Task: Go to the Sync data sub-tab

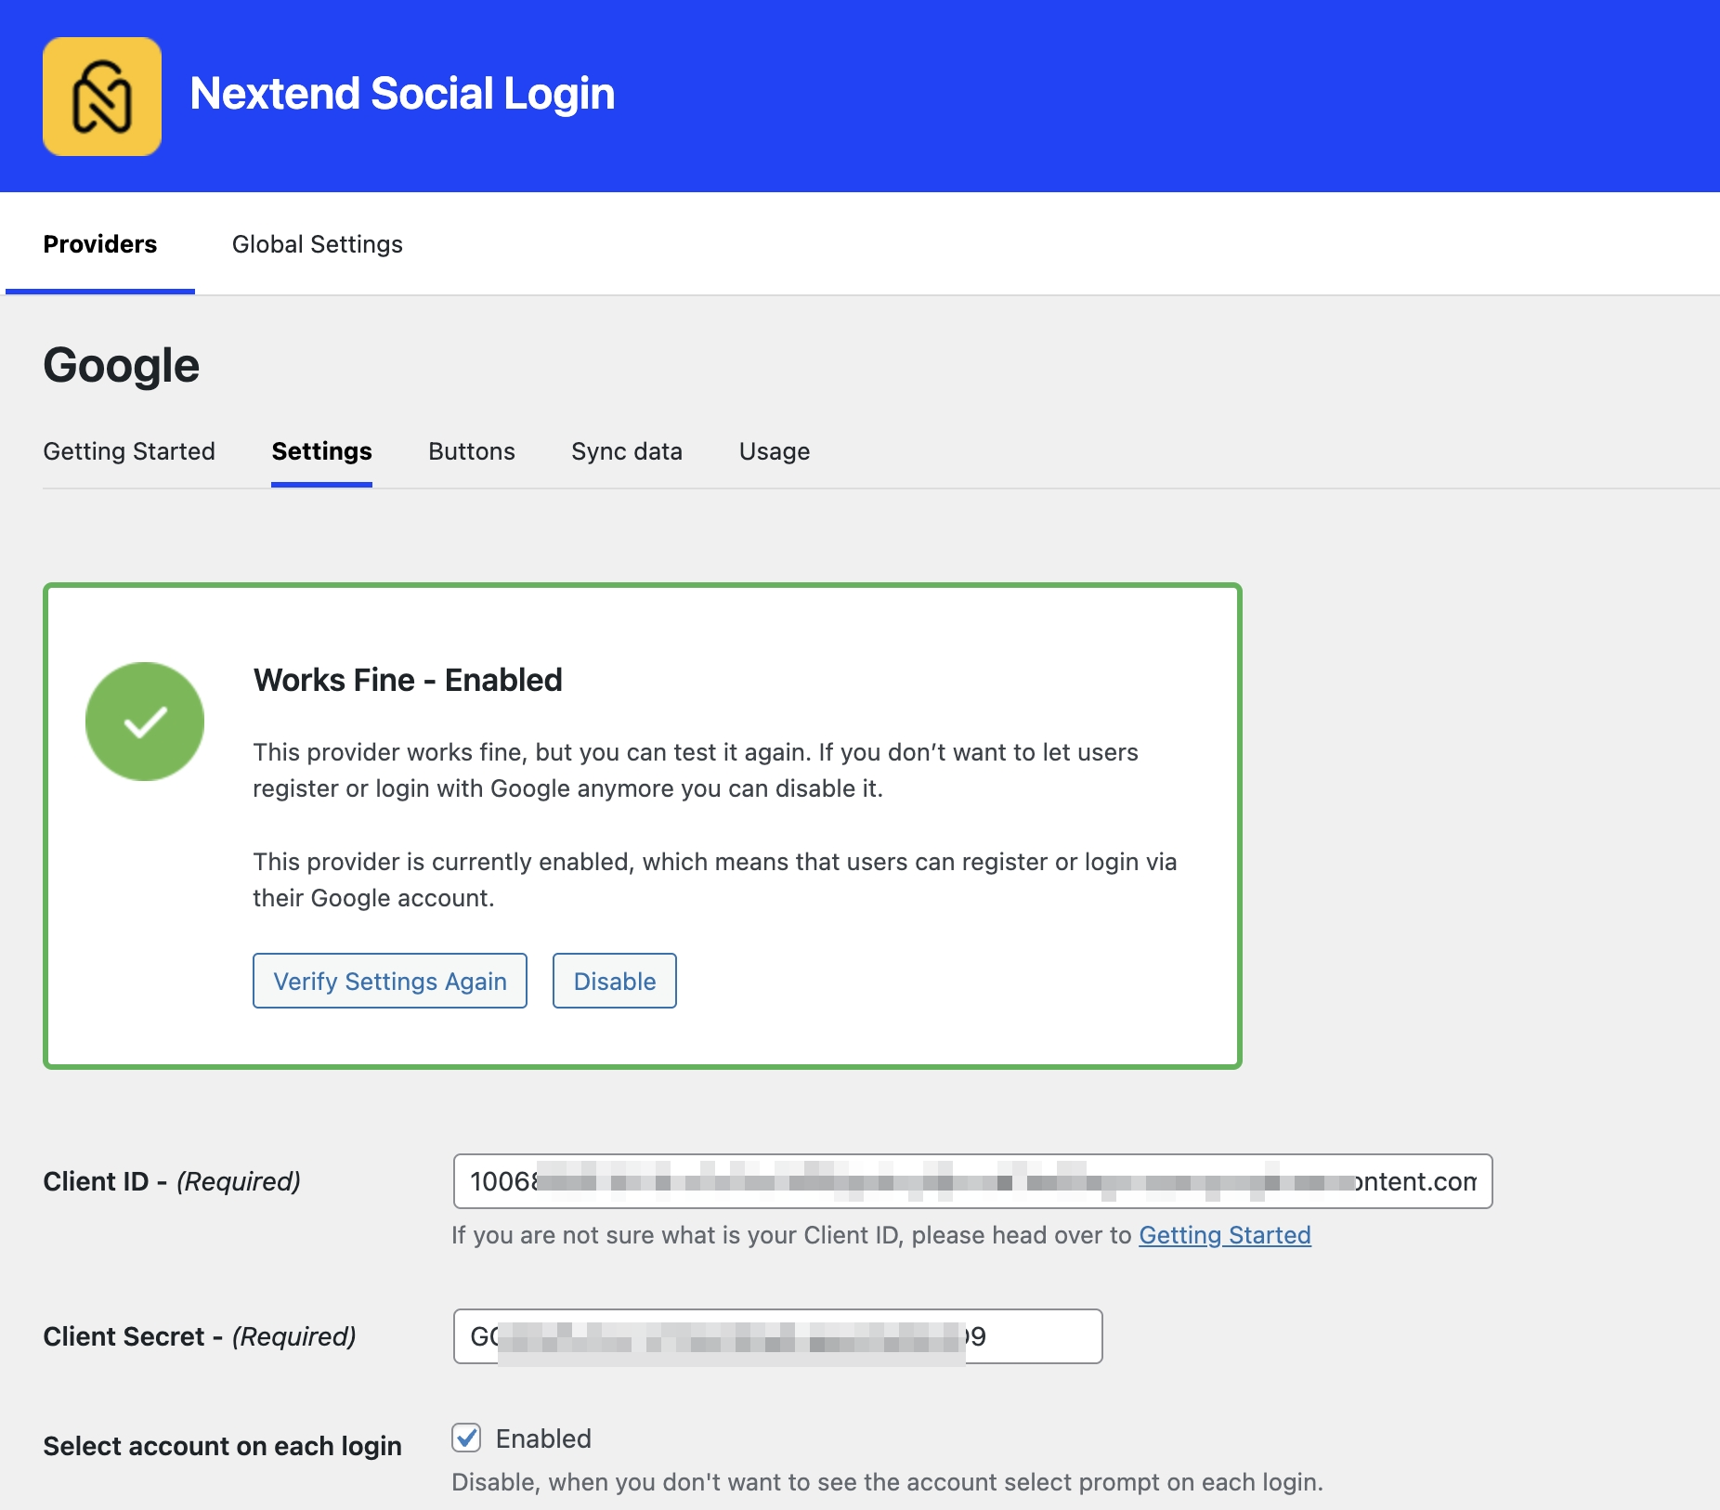Action: coord(626,451)
